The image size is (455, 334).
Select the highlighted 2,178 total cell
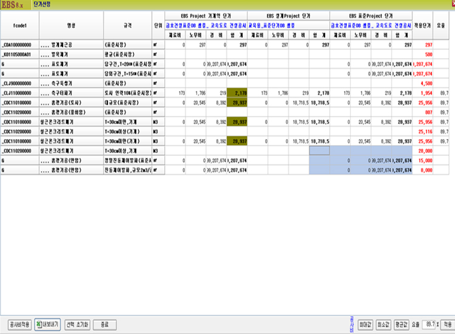(237, 92)
